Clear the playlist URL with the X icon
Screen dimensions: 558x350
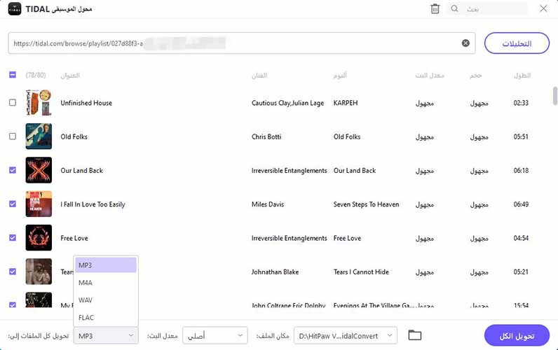(465, 43)
